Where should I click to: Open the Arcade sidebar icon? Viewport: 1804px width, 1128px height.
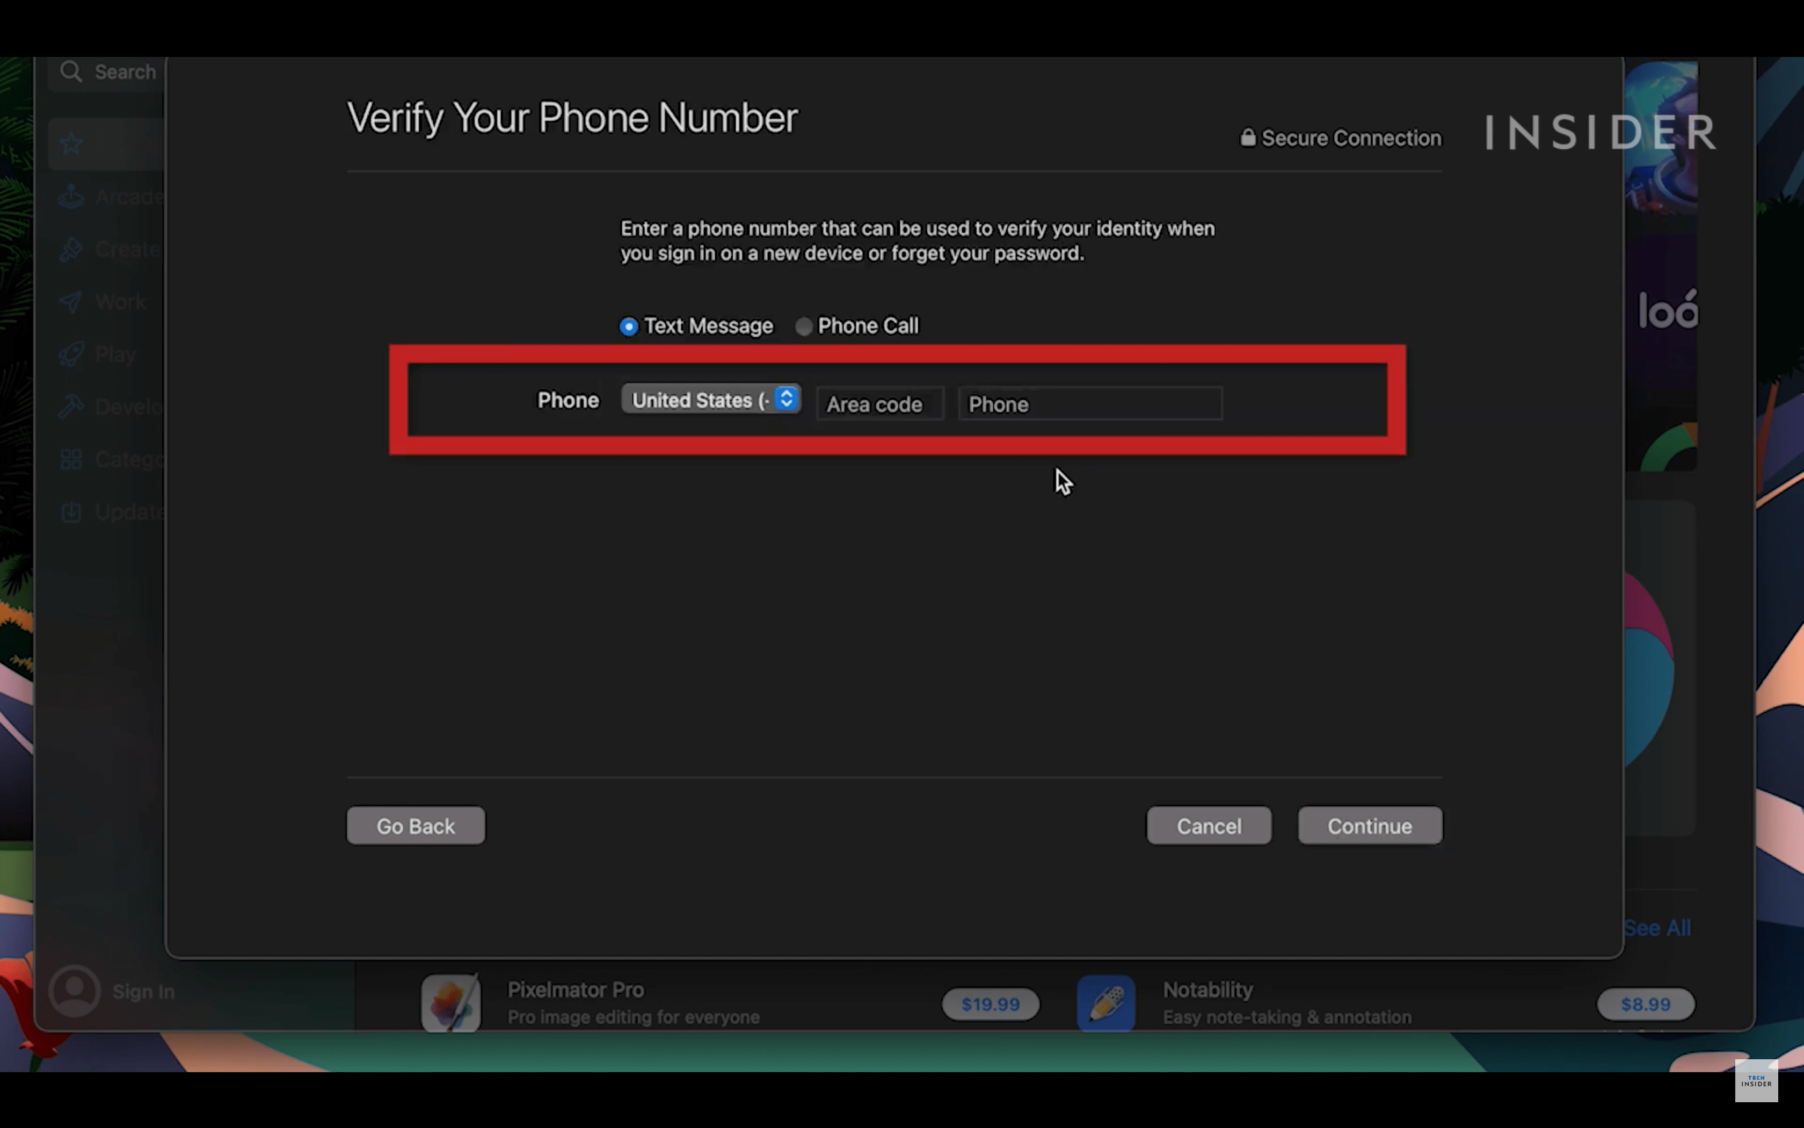tap(71, 196)
